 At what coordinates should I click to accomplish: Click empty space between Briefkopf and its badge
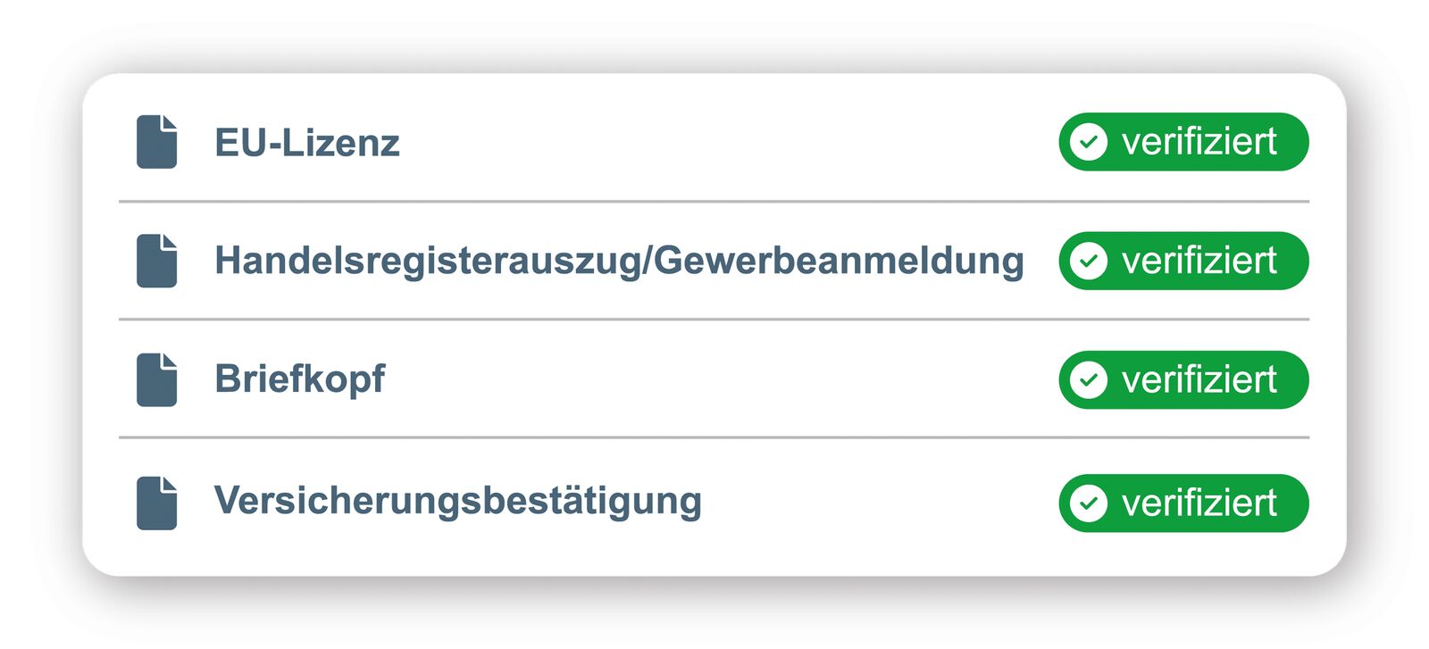point(714,379)
